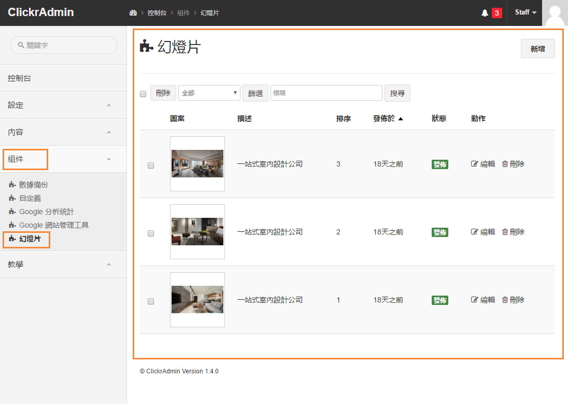Click trash icon for slide order 2
The image size is (568, 404).
point(505,232)
